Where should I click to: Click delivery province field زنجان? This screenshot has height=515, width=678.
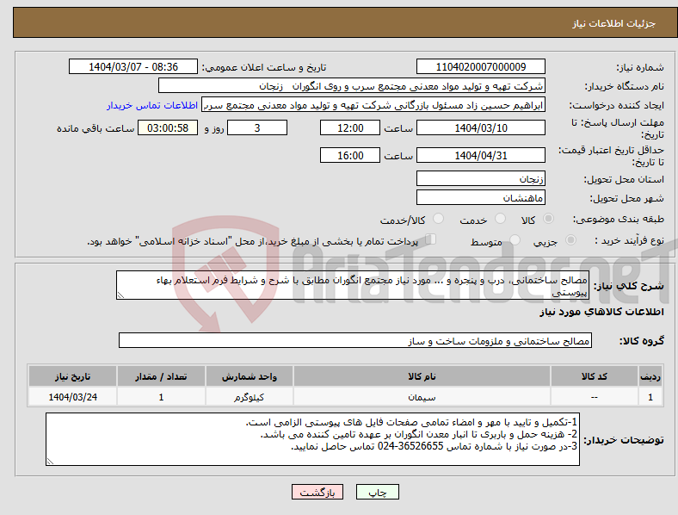pyautogui.click(x=480, y=178)
